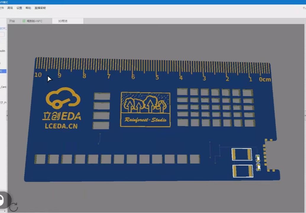The width and height of the screenshot is (306, 213).
Task: Click the green PCB icon on the +NFC tab
Action: [x=24, y=21]
